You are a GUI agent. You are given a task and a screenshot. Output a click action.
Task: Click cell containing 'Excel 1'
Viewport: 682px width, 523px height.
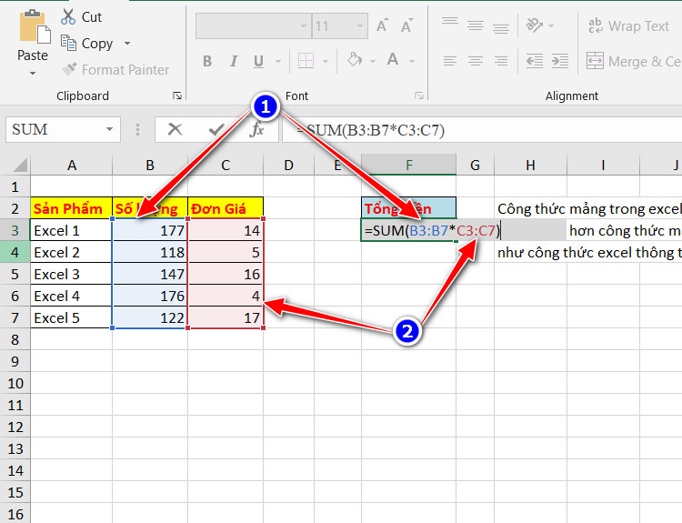[x=72, y=230]
